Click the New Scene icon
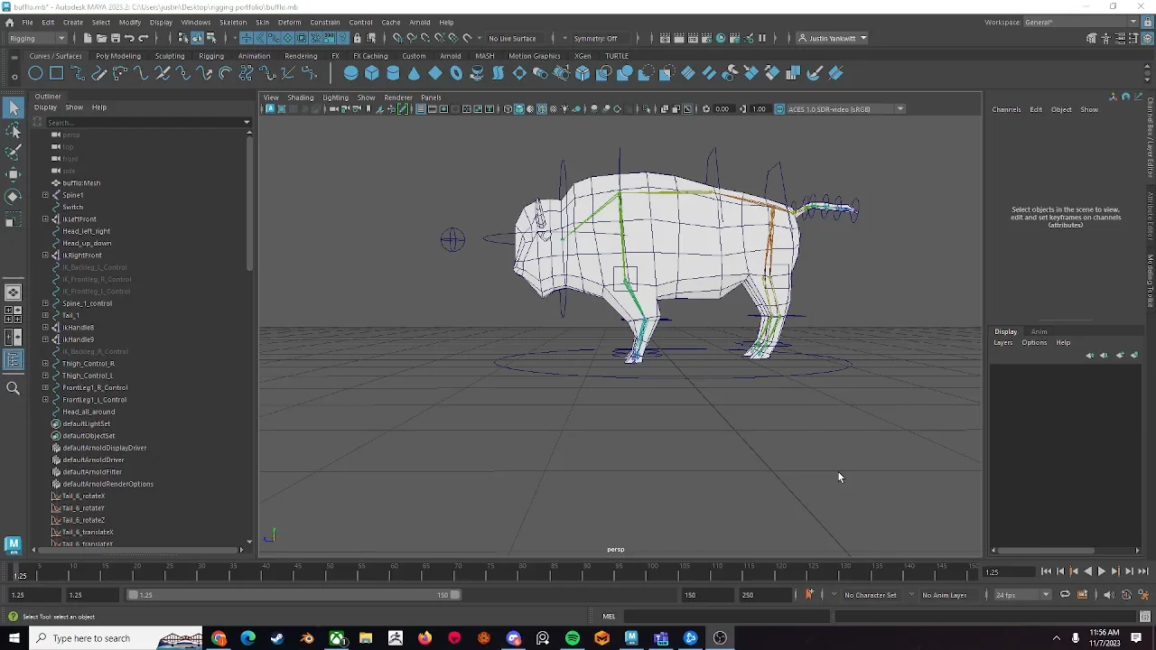This screenshot has height=650, width=1156. [x=88, y=38]
